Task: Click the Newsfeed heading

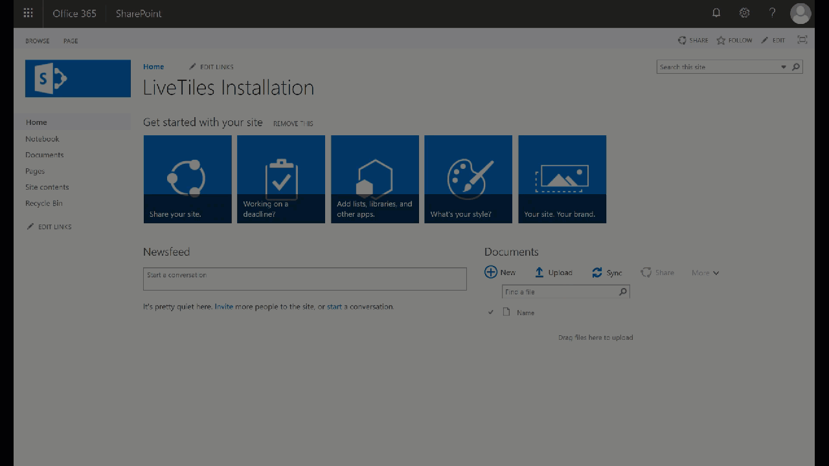Action: coord(166,252)
